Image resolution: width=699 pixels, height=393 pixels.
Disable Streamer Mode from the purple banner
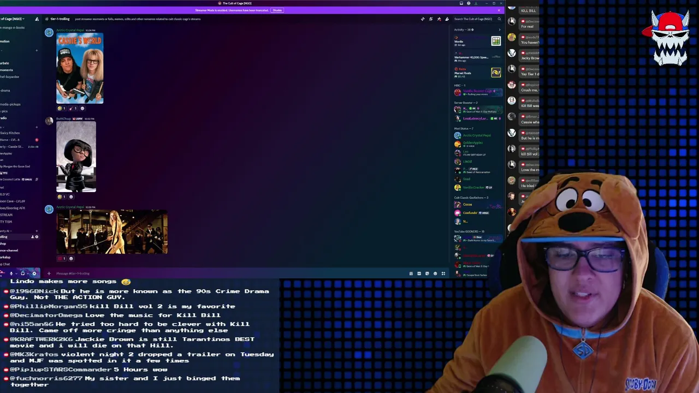click(277, 10)
